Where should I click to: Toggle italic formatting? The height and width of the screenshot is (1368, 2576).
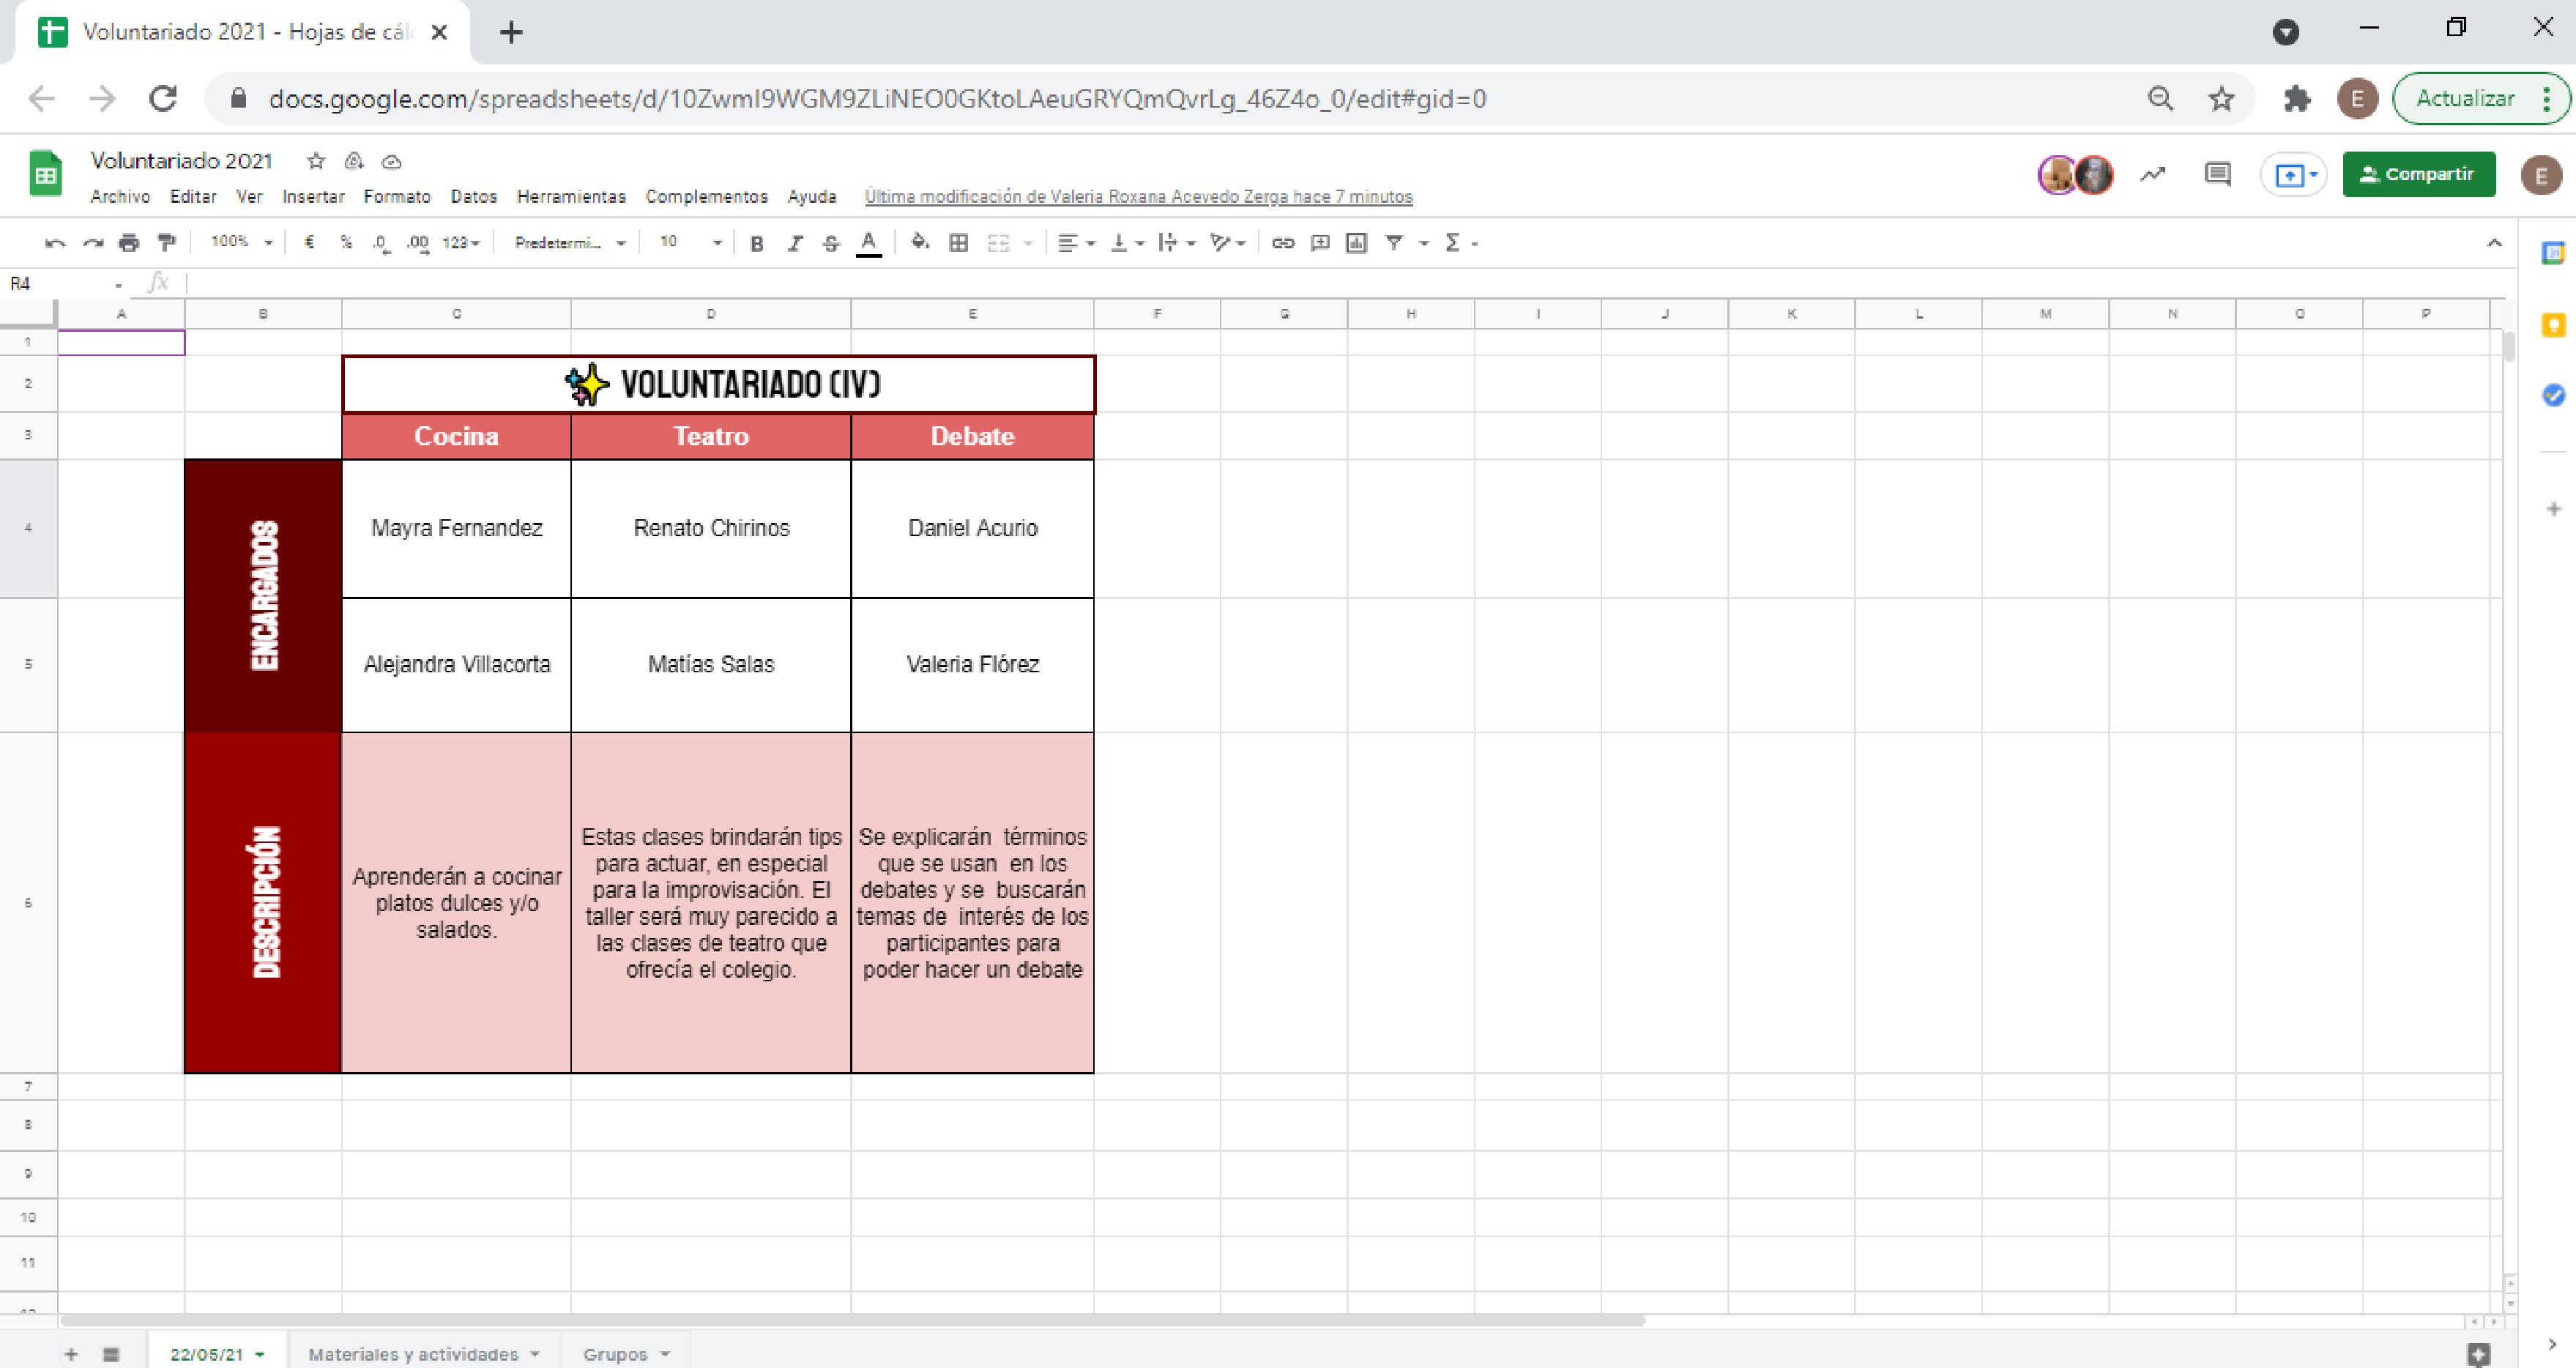(794, 243)
